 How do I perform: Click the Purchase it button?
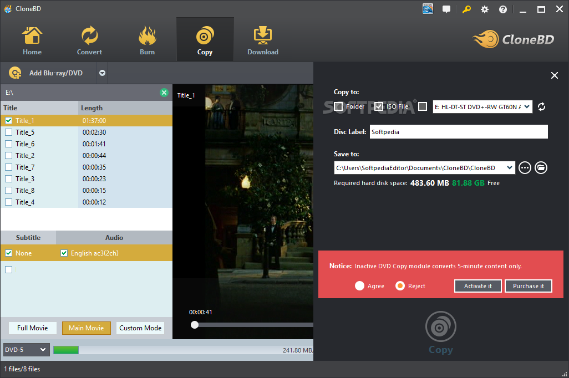tap(529, 286)
